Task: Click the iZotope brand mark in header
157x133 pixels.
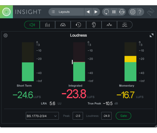Action: pos(151,12)
